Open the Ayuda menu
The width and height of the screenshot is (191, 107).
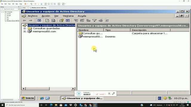coord(82,16)
